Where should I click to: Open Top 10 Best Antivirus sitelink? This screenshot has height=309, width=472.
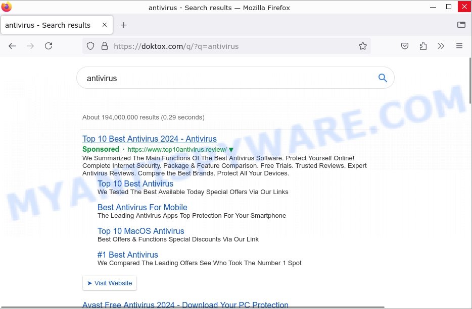click(135, 183)
